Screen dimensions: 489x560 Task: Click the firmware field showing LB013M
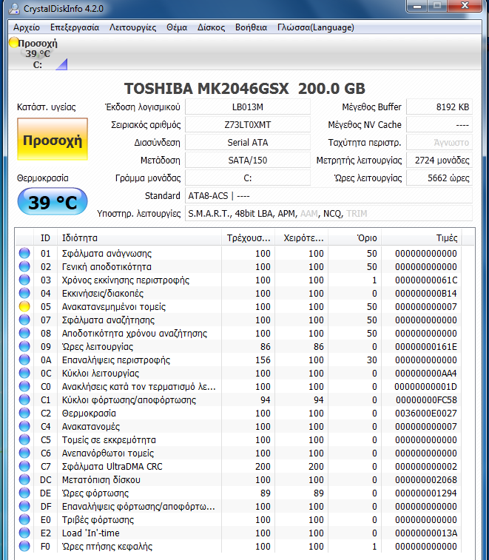[248, 107]
